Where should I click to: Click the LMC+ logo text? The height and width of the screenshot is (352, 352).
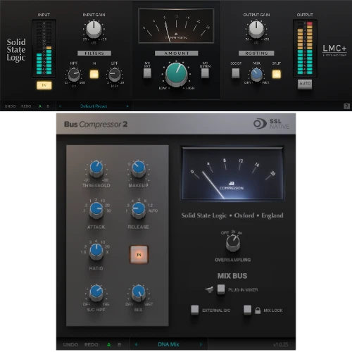click(334, 49)
